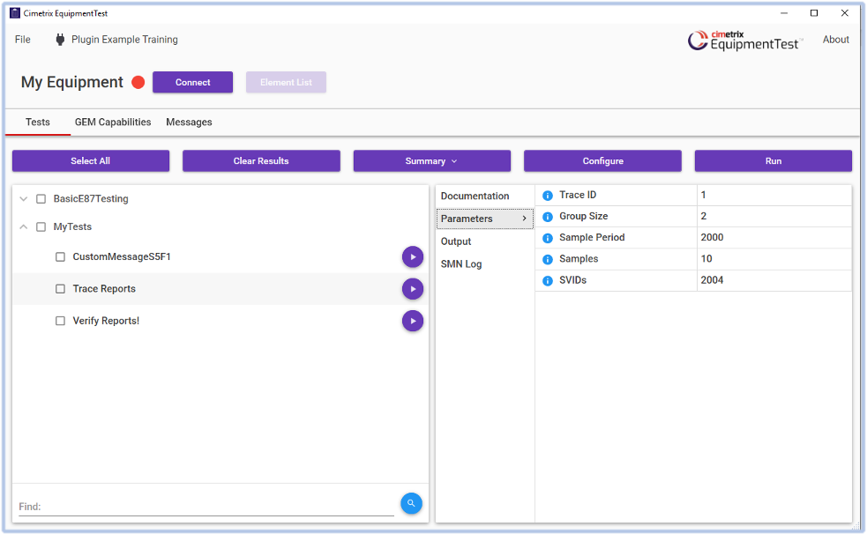
Task: Open the Summary dropdown button
Action: point(431,161)
